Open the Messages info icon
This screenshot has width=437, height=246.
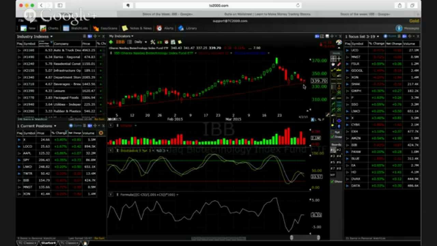coord(399,28)
